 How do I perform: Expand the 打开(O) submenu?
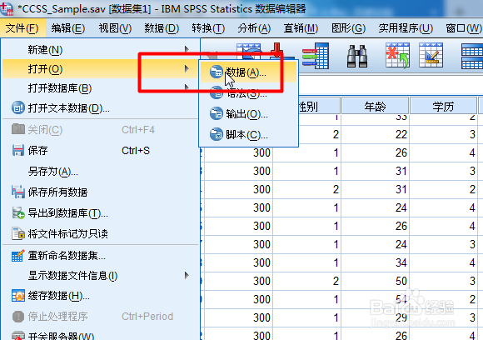[101, 68]
